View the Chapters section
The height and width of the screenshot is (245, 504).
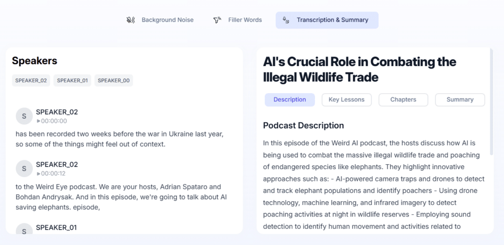pyautogui.click(x=403, y=100)
